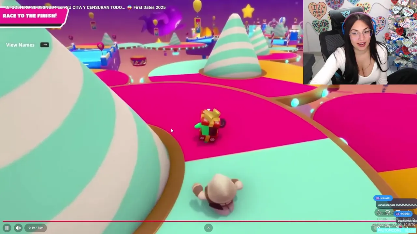Expand the up-chevron button in the player bar

pyautogui.click(x=208, y=228)
